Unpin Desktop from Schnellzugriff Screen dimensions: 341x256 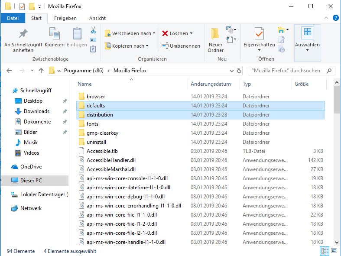point(65,101)
